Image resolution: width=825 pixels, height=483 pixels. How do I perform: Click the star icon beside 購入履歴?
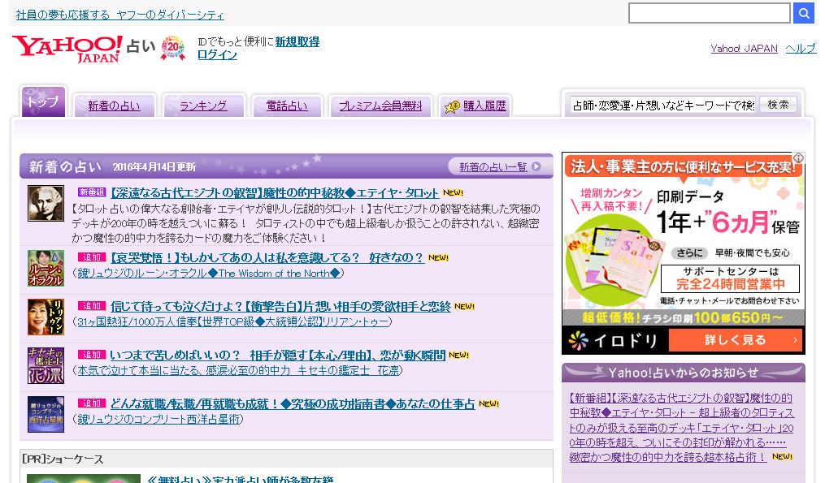[x=452, y=106]
